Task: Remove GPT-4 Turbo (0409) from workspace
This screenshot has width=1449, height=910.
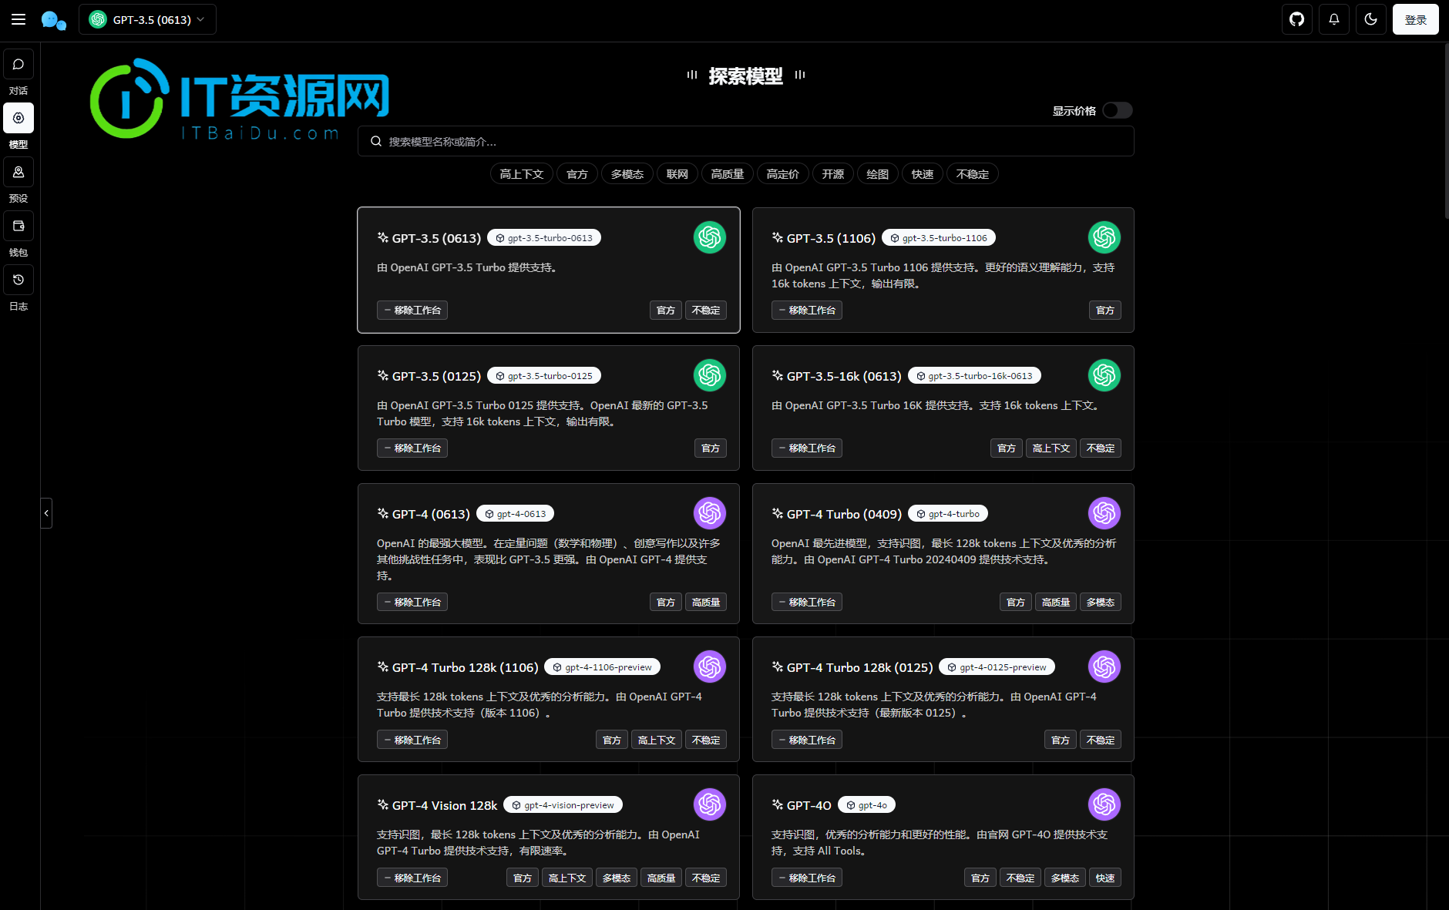Action: [x=807, y=603]
